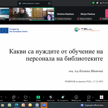Viewport: 108px width, 108px height.
Task: Open the mail folder taskbar icon
Action: click(x=30, y=105)
